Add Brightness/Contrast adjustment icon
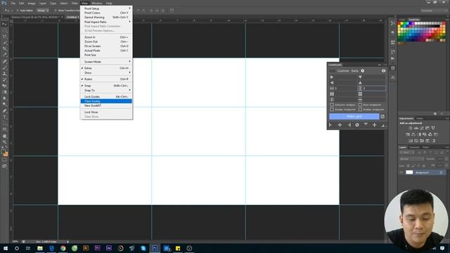 click(x=411, y=128)
